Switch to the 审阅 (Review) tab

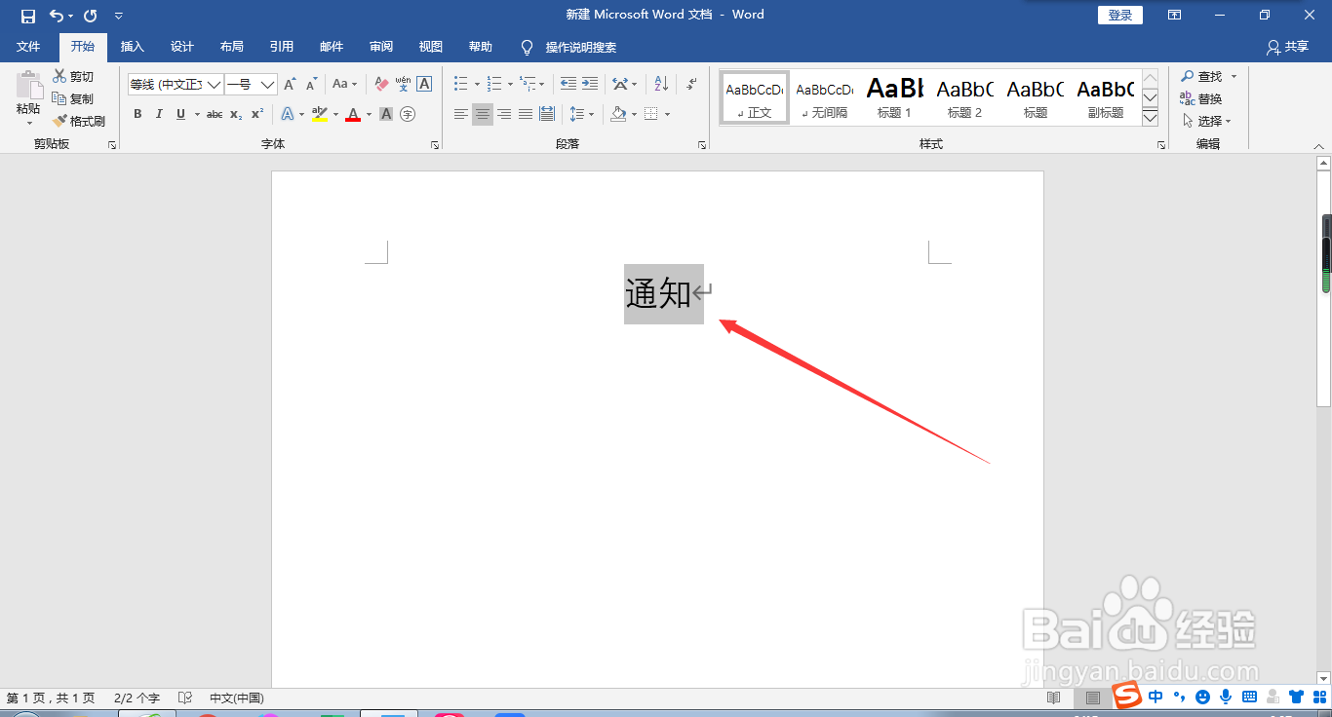click(381, 47)
